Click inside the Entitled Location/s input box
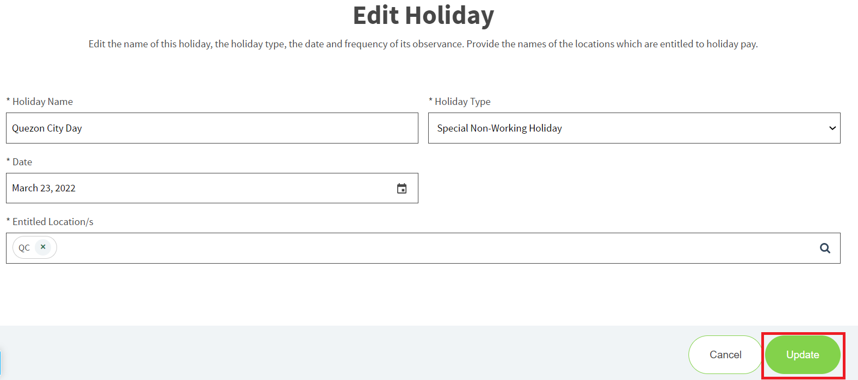This screenshot has width=858, height=380. click(x=423, y=248)
